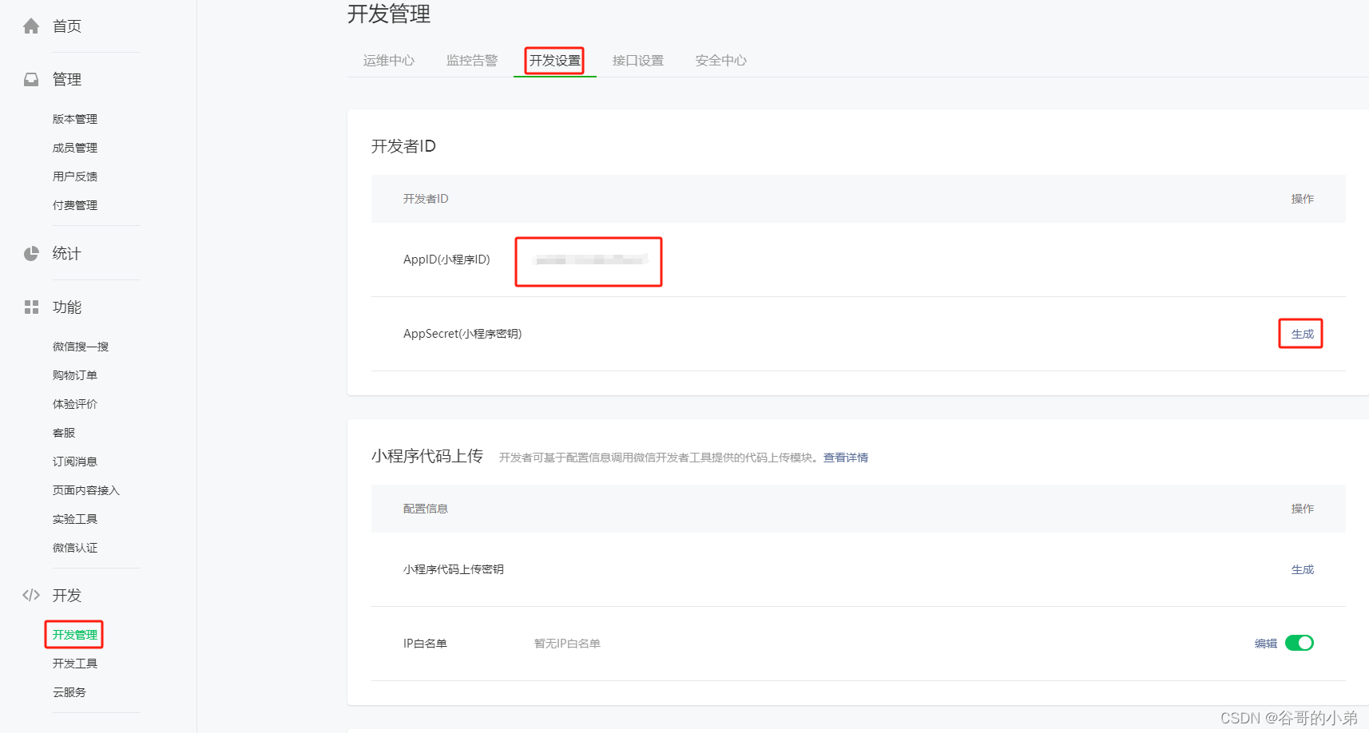The height and width of the screenshot is (733, 1369).
Task: Open the 接口设置 tab
Action: 638,61
